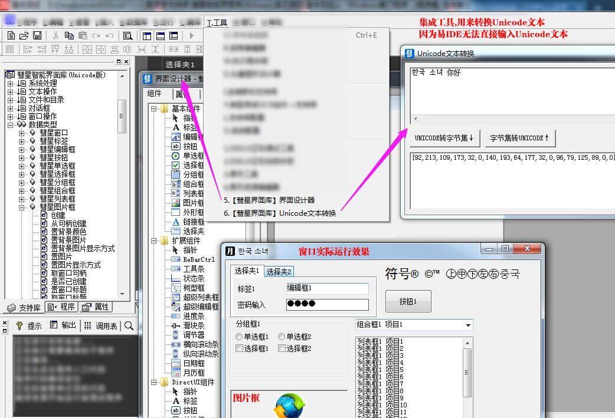This screenshot has height=418, width=615.
Task: Click the UNICODE转字节集↓ button
Action: point(444,138)
